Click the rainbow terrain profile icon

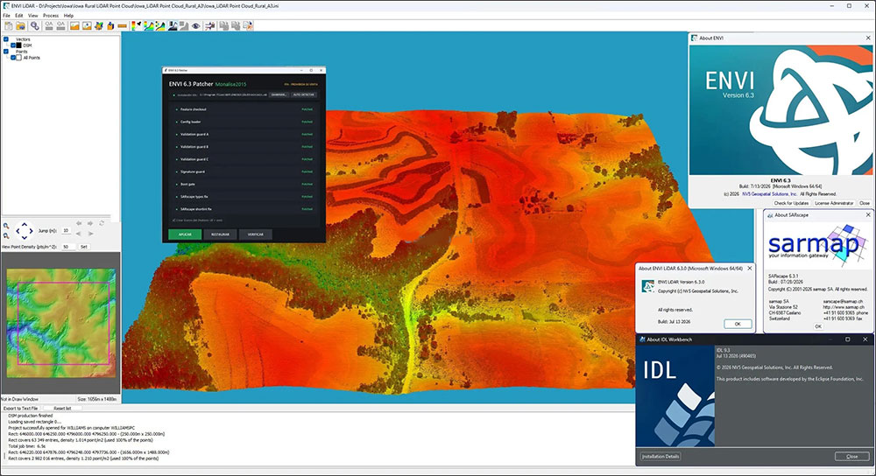149,25
